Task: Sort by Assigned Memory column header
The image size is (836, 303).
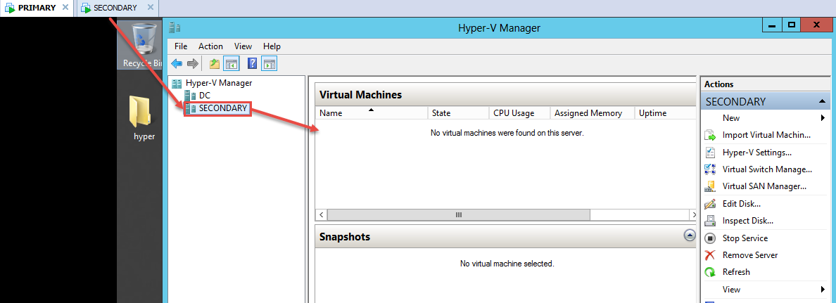Action: pyautogui.click(x=593, y=113)
